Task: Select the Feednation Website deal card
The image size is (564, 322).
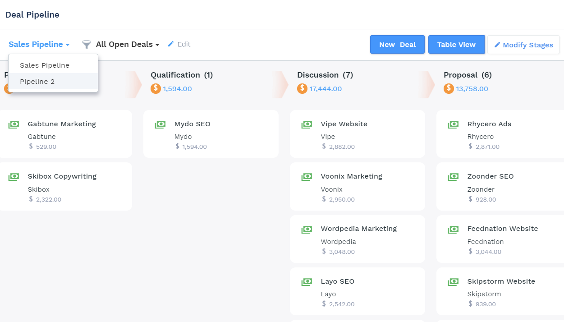Action: pos(500,239)
